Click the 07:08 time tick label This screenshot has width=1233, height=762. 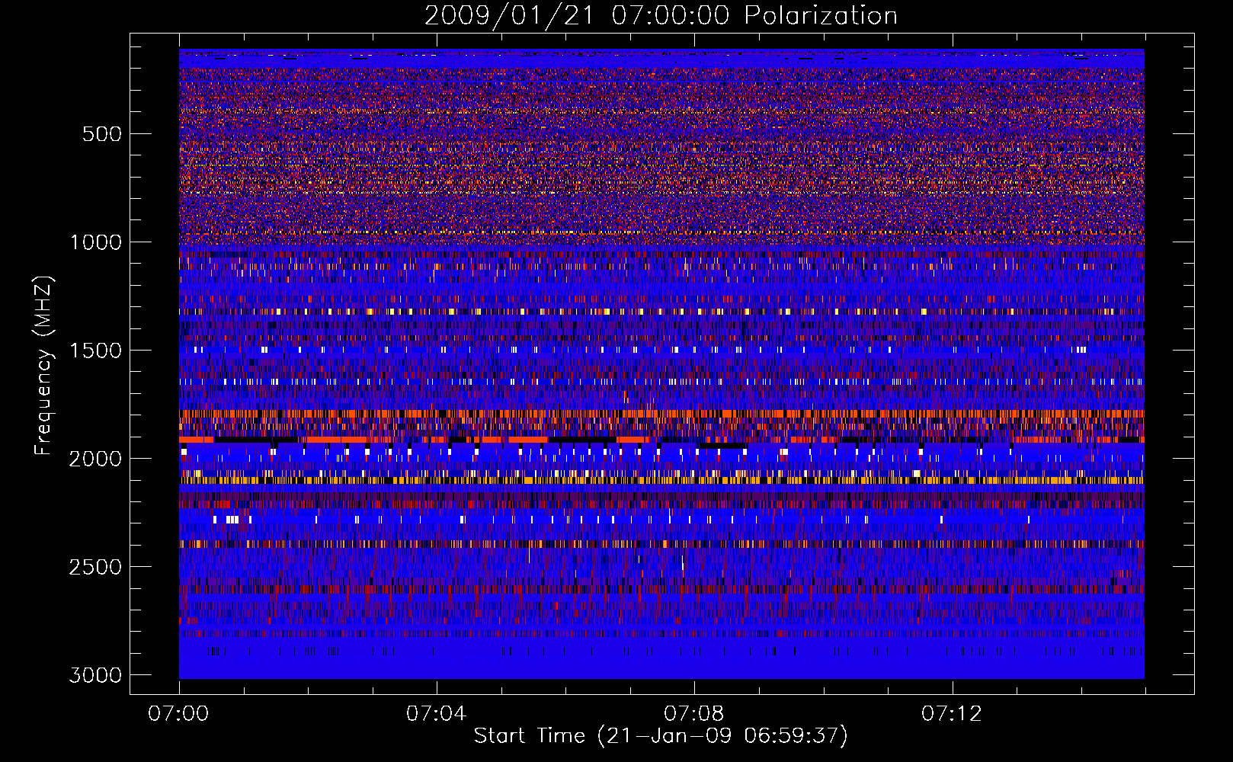693,714
